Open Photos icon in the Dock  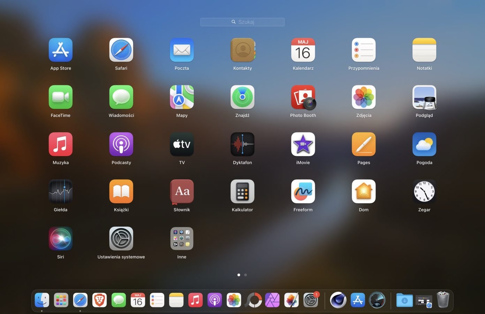point(234,300)
